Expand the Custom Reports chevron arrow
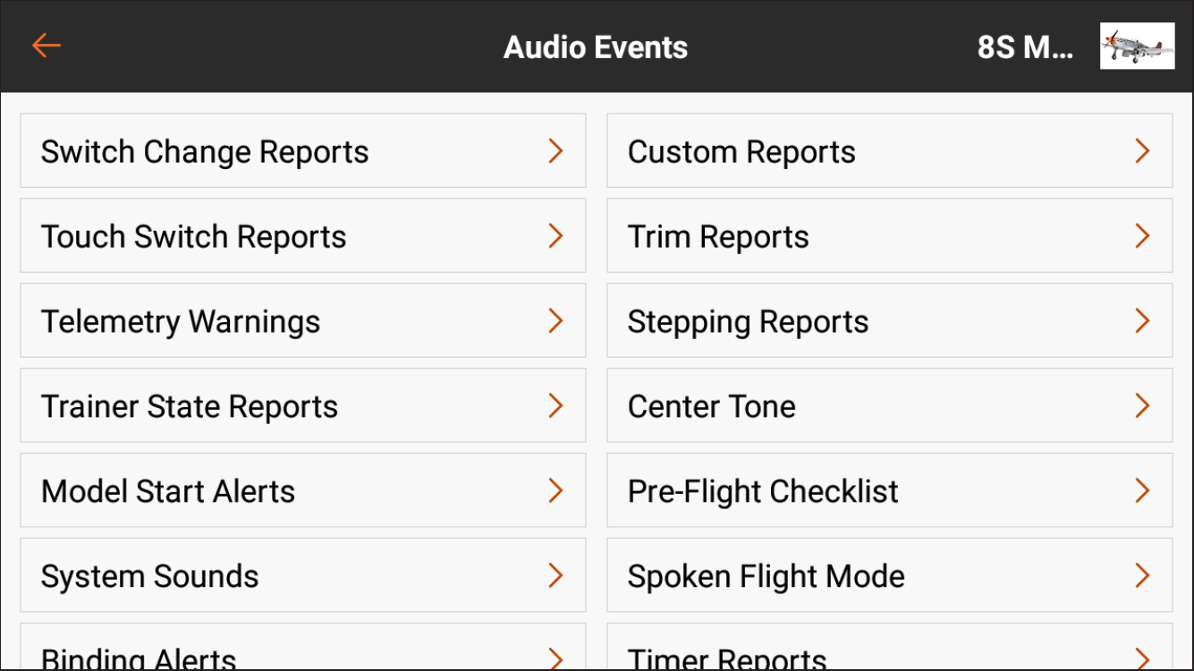 pyautogui.click(x=1142, y=151)
